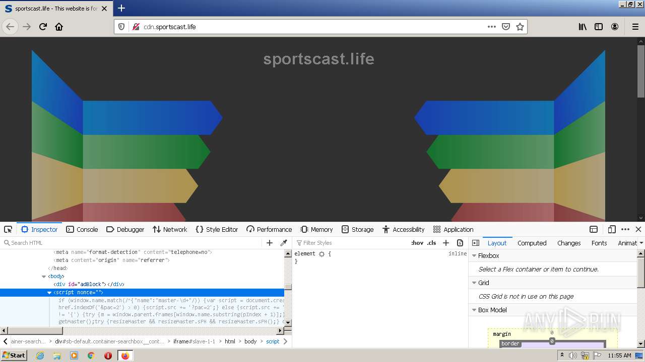Open the Performance tab

269,229
